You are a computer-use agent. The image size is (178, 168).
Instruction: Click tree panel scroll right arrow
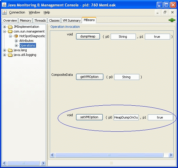(x=43, y=163)
